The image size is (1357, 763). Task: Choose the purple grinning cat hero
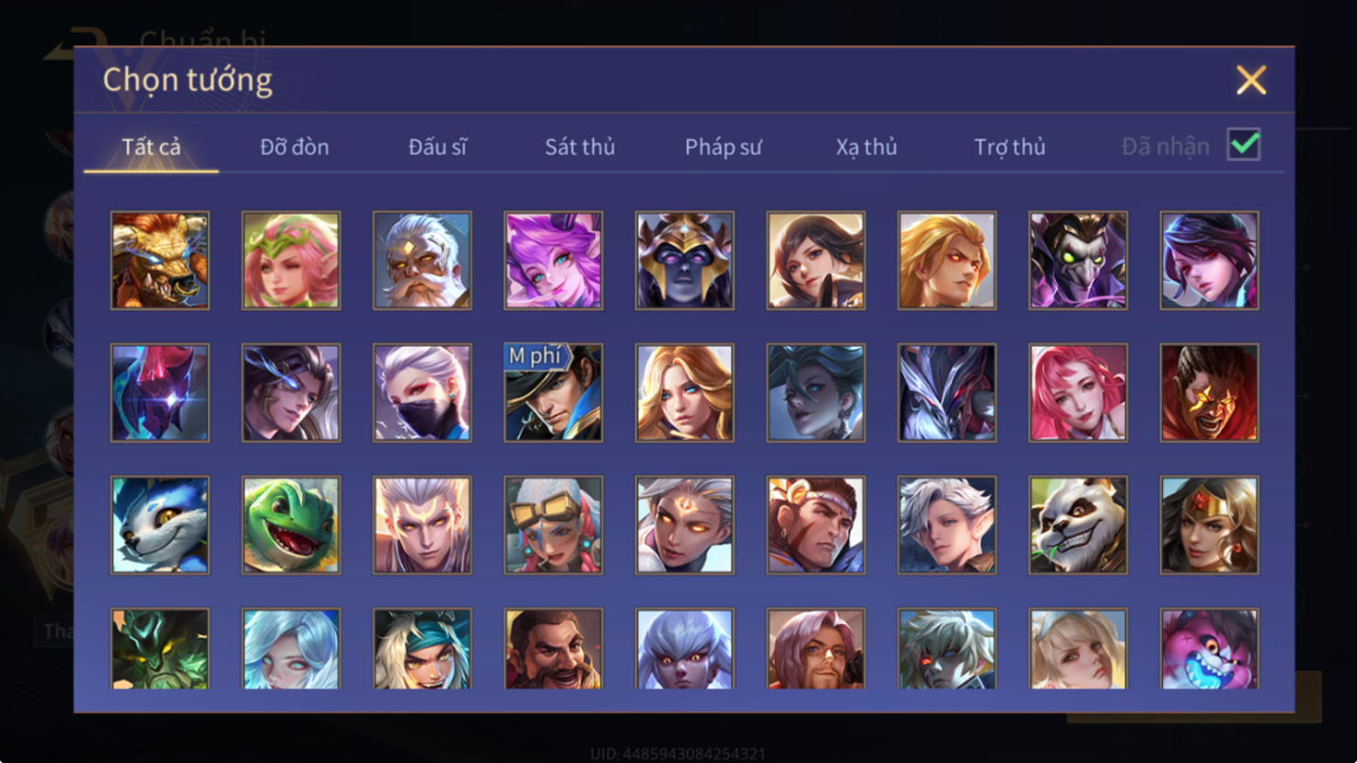click(x=1209, y=649)
